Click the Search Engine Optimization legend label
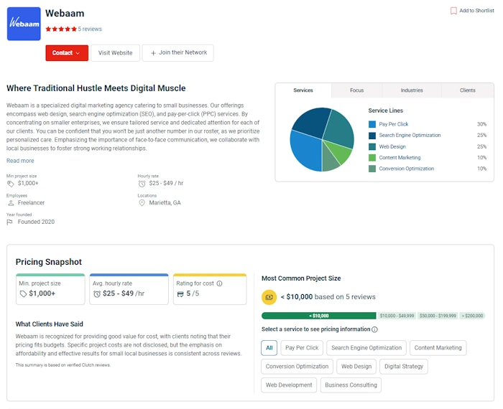The image size is (503, 409). pyautogui.click(x=410, y=135)
